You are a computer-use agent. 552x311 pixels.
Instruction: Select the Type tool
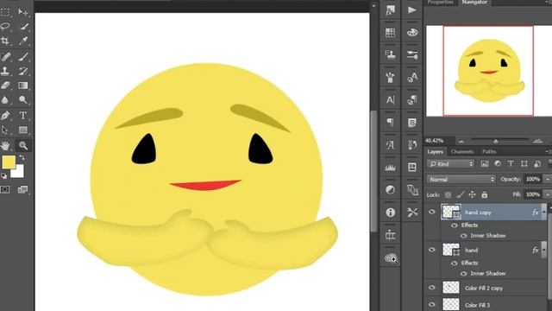[23, 115]
